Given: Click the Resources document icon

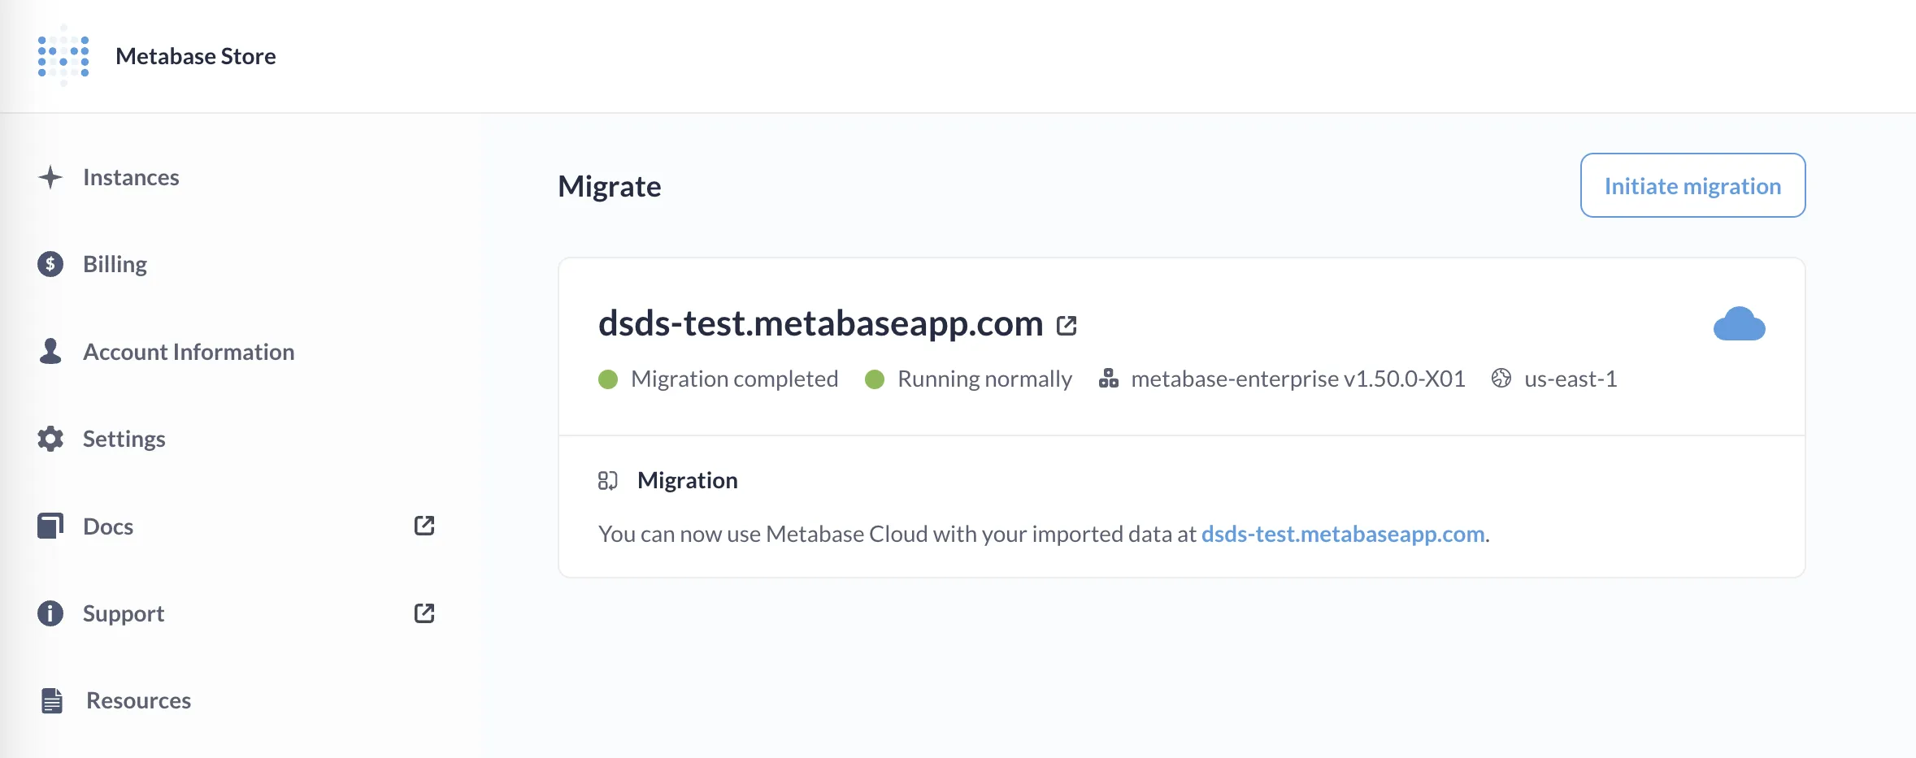Looking at the screenshot, I should (50, 700).
